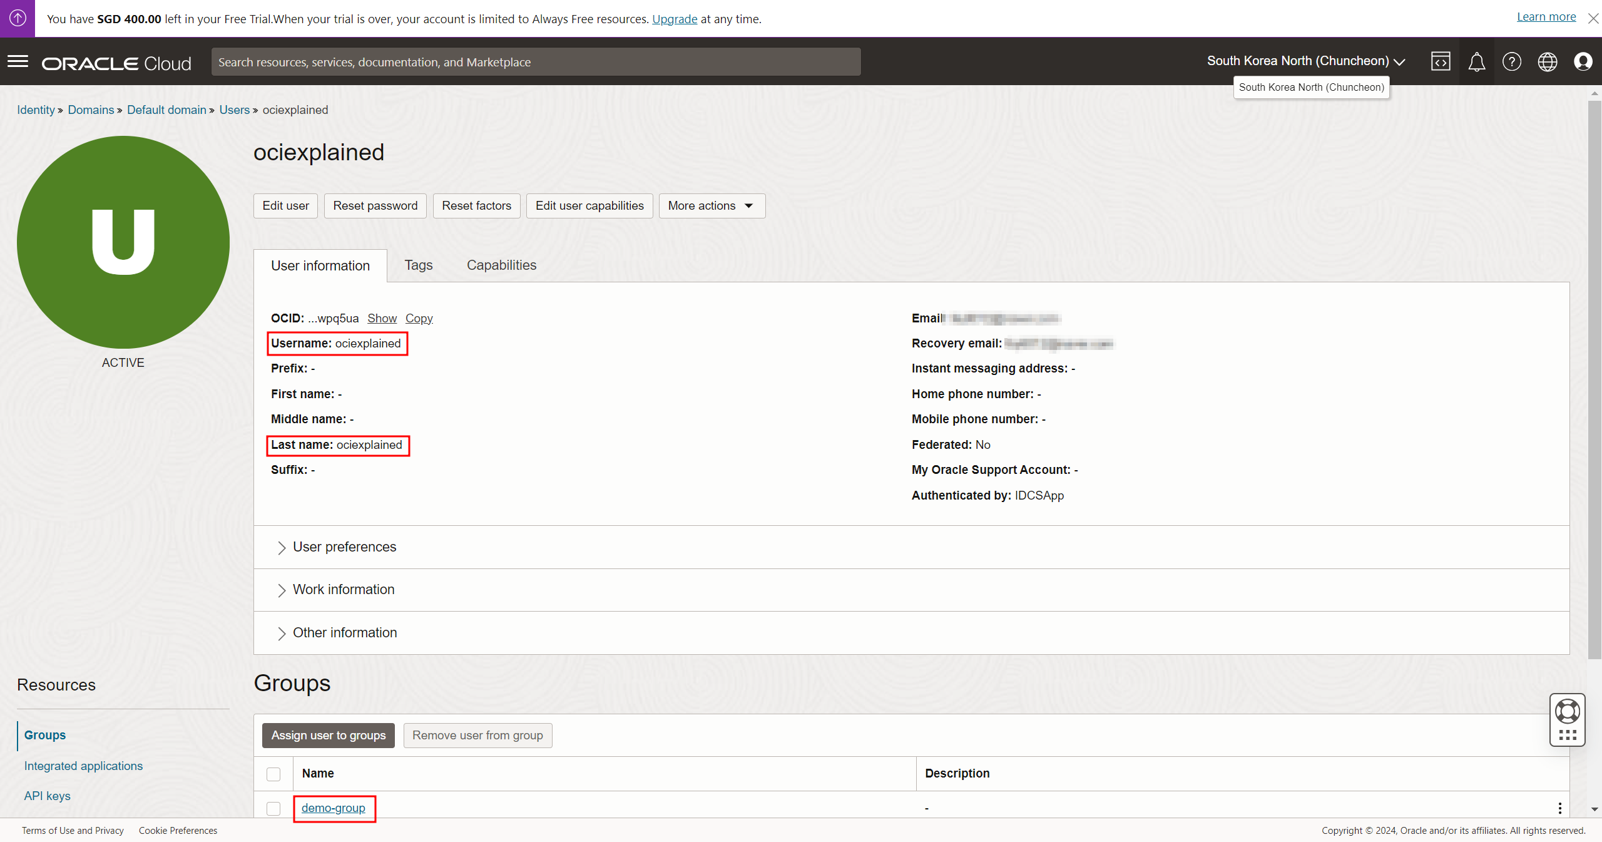Click the 'Federated: No' text
Image resolution: width=1602 pixels, height=842 pixels.
951,445
